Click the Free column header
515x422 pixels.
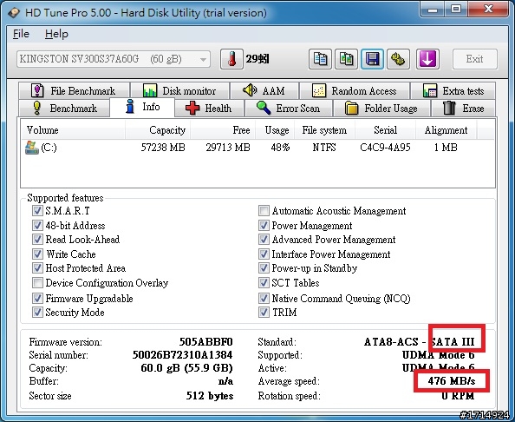(223, 130)
